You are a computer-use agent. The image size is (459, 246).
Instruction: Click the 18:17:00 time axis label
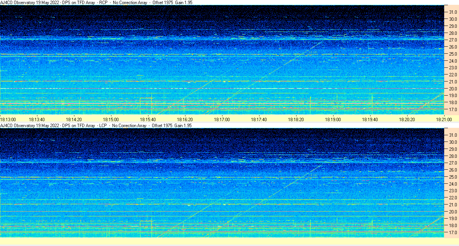tap(222, 119)
